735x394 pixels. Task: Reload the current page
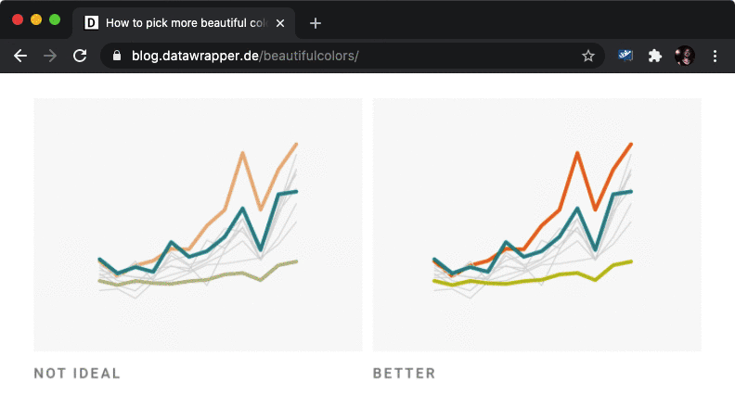click(x=80, y=56)
